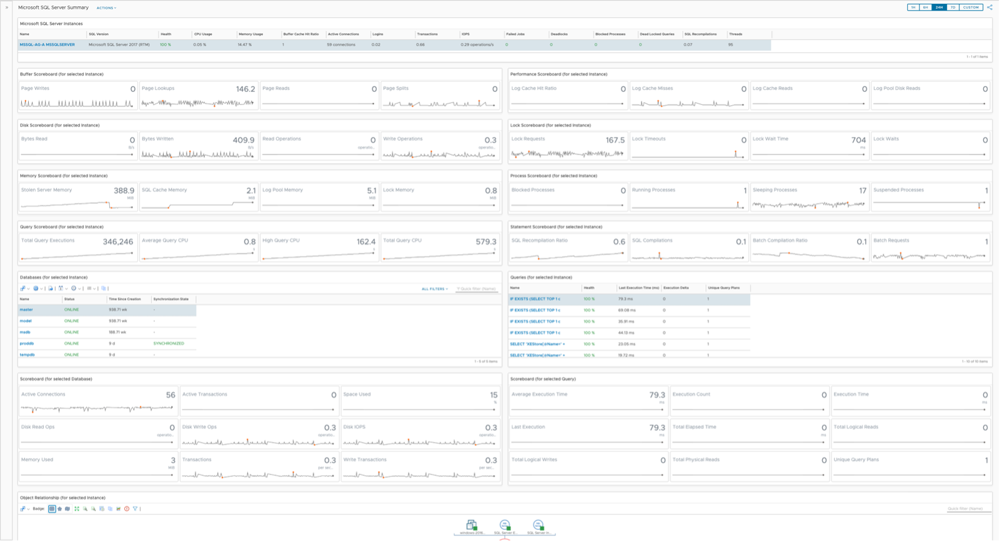
Task: Sort instances by CPU Usage column
Action: pos(203,34)
